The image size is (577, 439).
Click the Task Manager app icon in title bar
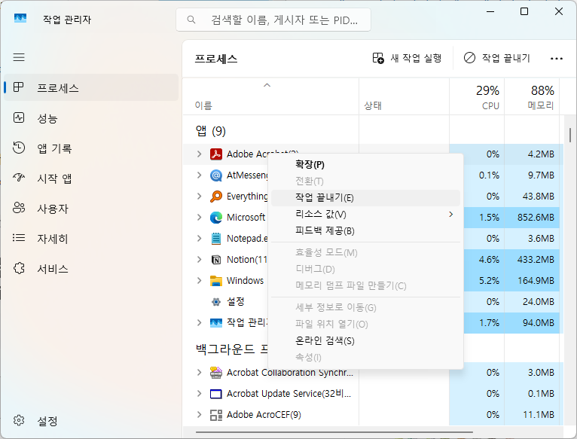coord(20,19)
